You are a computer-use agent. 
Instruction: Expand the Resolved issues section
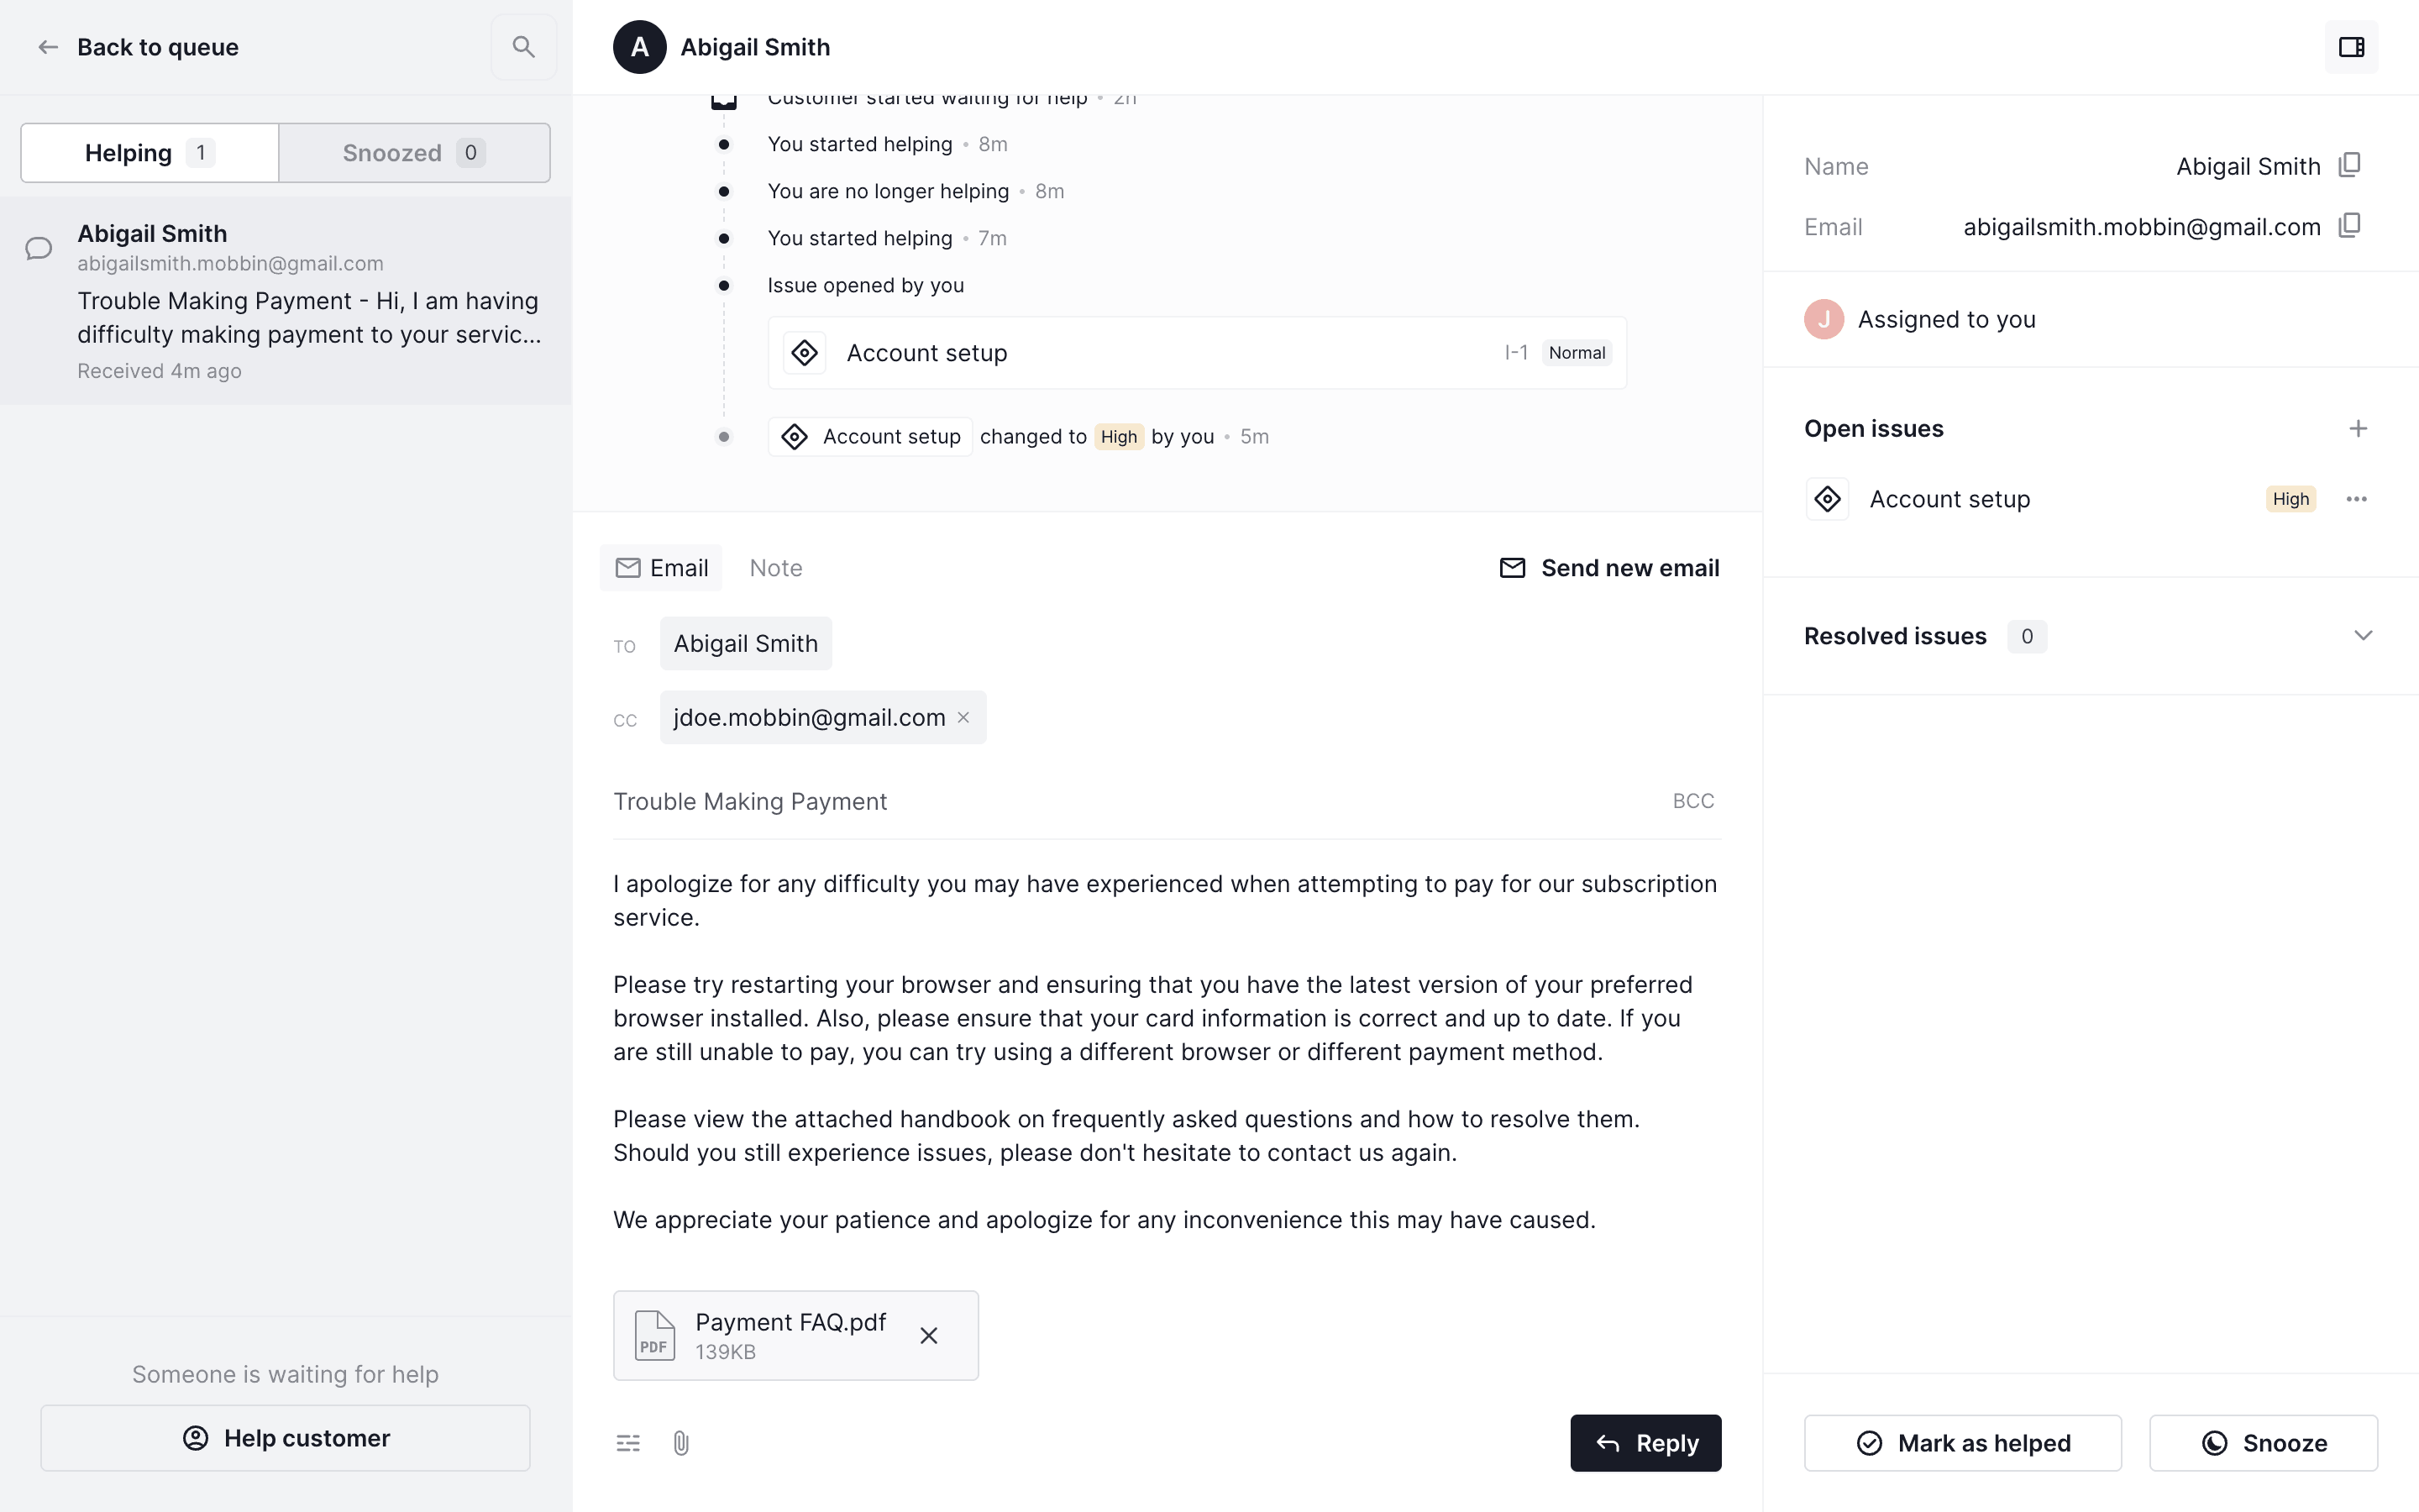point(2363,636)
